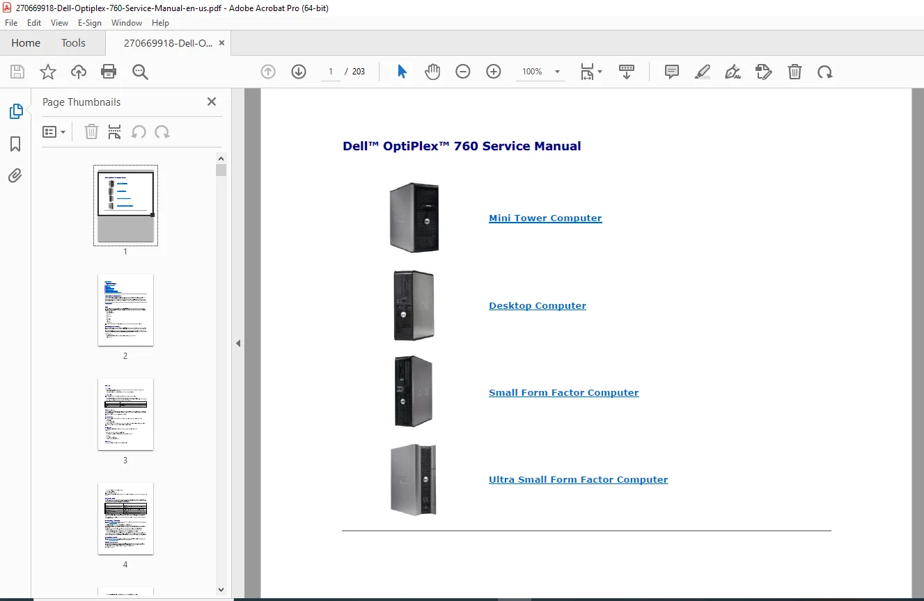Open the zoom level dropdown
This screenshot has width=924, height=601.
pos(557,72)
